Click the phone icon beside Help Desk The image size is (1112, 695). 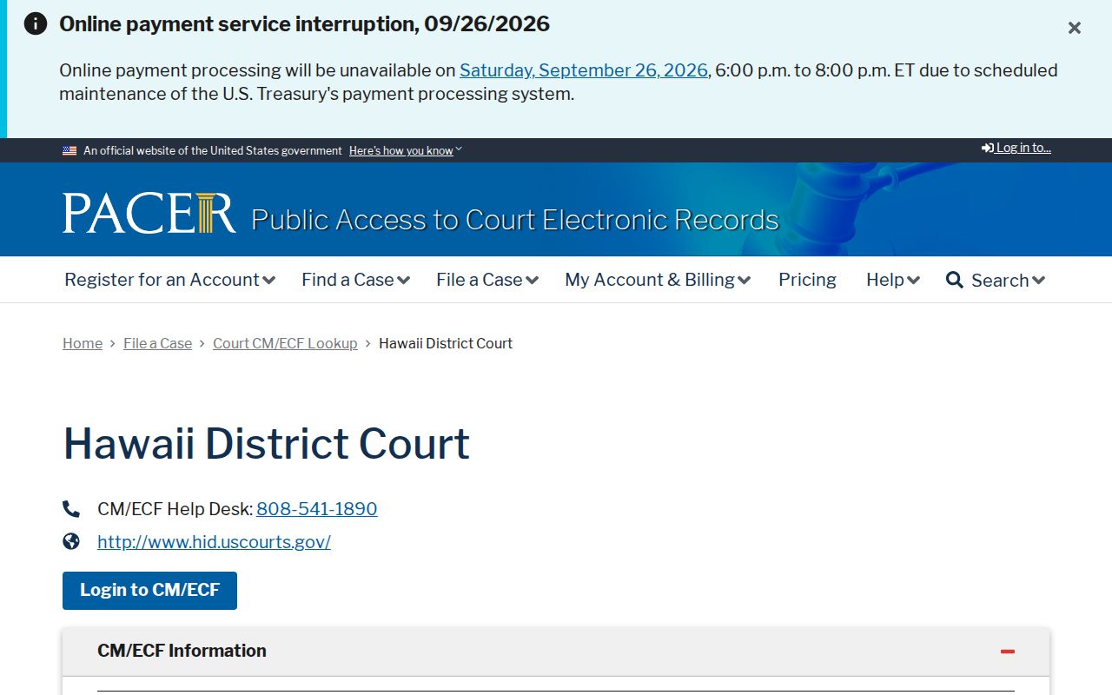(71, 509)
